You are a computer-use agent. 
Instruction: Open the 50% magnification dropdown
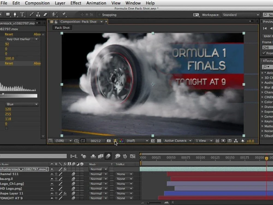tap(63, 141)
